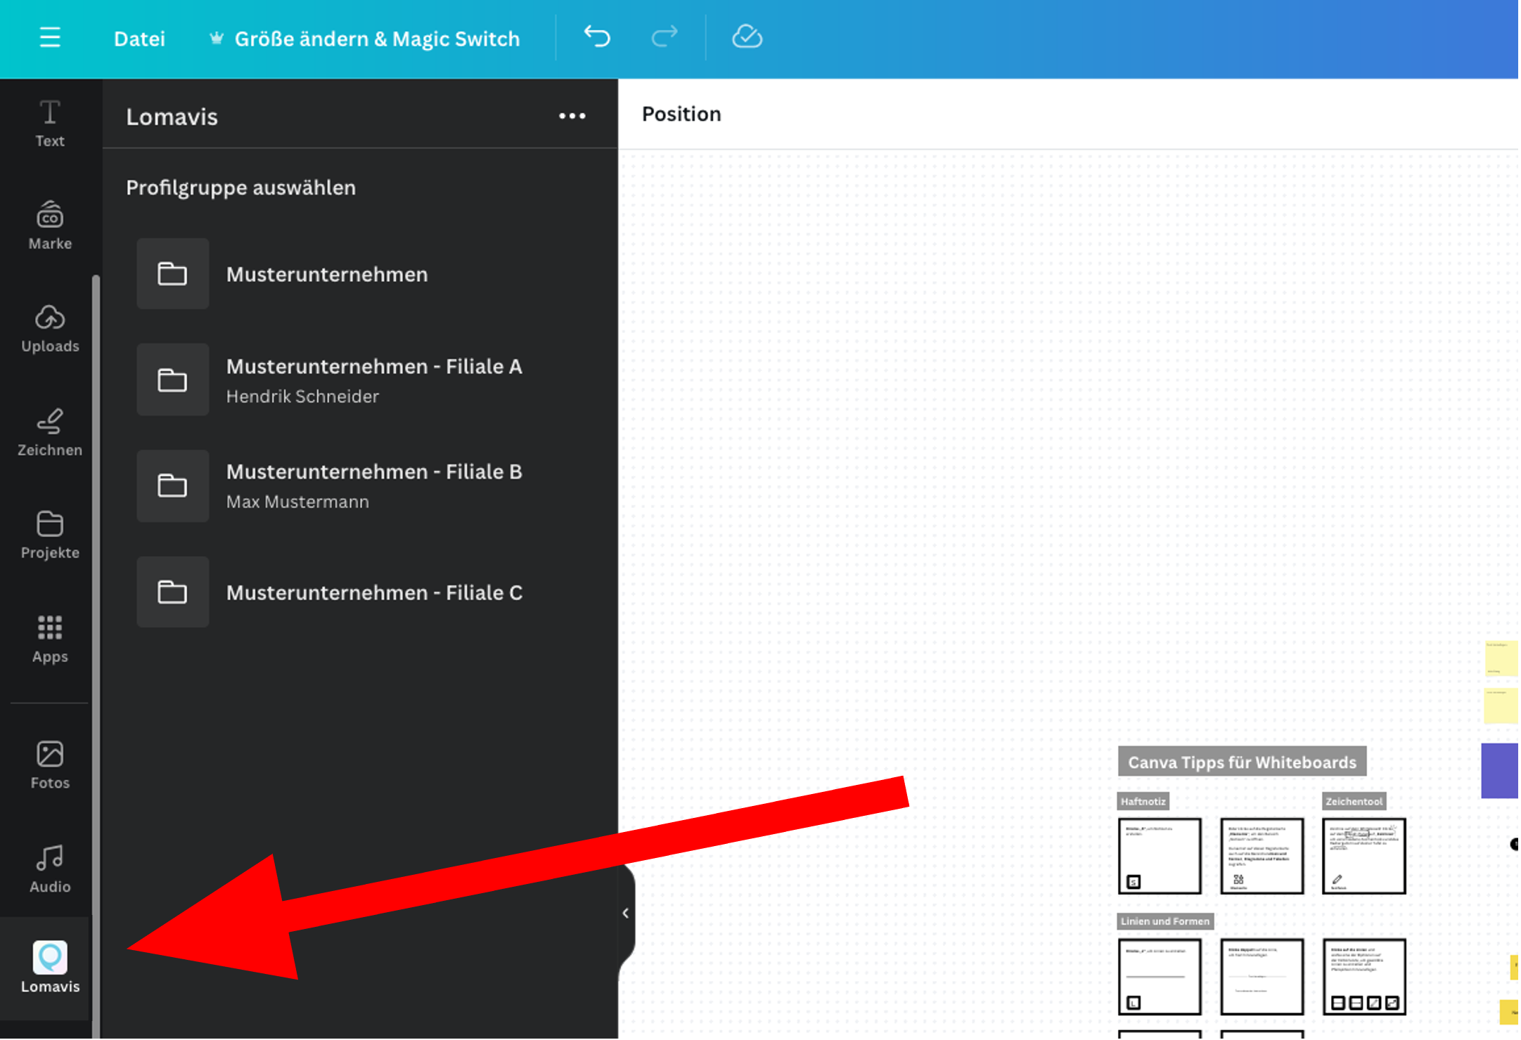Open the Projekte panel

(x=50, y=535)
